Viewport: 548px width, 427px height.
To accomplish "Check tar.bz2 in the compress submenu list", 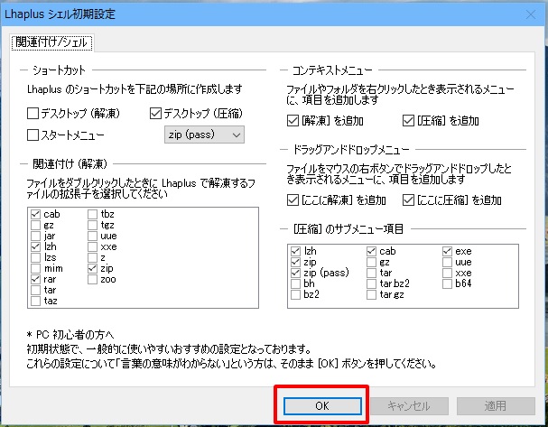I will tap(372, 283).
